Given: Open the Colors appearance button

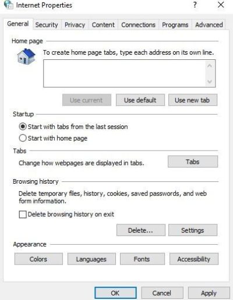Looking at the screenshot, I should pyautogui.click(x=38, y=259).
